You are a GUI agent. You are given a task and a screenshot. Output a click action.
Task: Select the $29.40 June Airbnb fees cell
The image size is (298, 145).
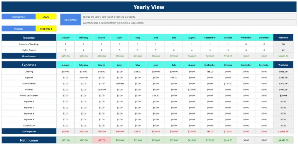click(x=156, y=95)
